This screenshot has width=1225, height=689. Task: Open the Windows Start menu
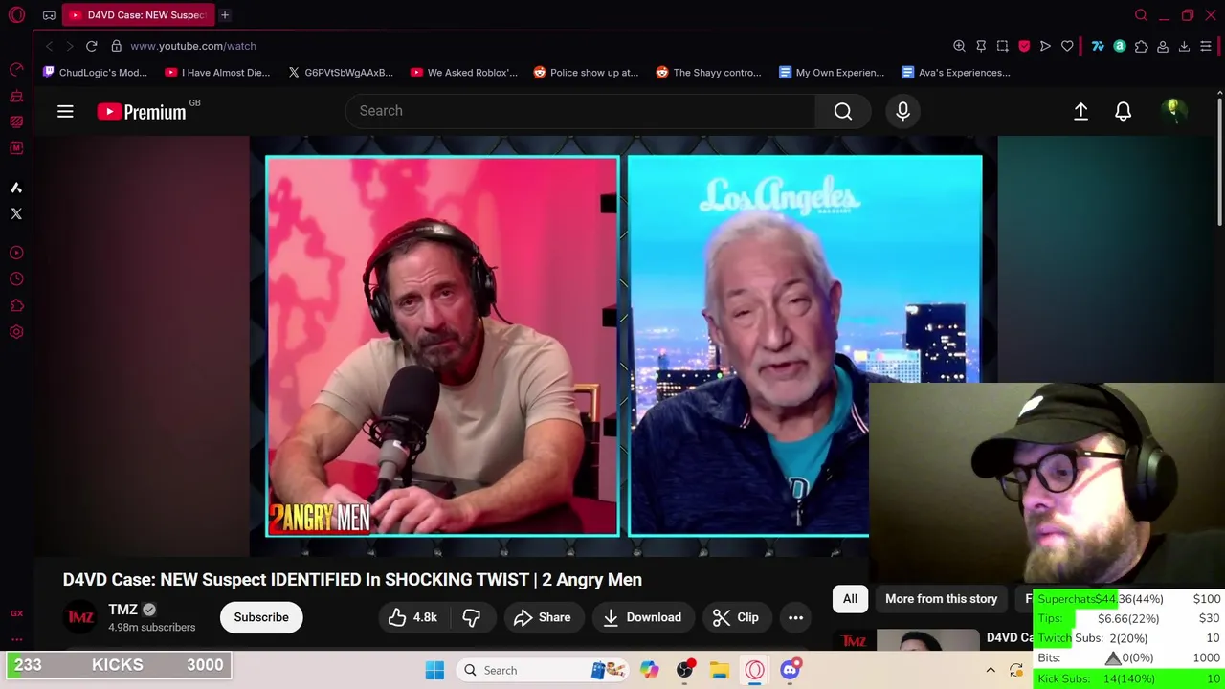click(434, 670)
